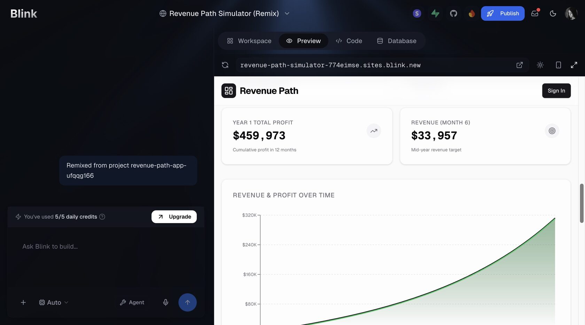Send the message with the arrow button
The width and height of the screenshot is (585, 325).
[x=187, y=303]
